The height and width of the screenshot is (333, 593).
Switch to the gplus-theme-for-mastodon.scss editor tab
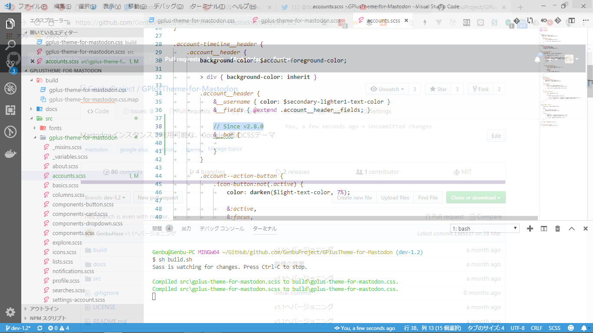(x=300, y=20)
